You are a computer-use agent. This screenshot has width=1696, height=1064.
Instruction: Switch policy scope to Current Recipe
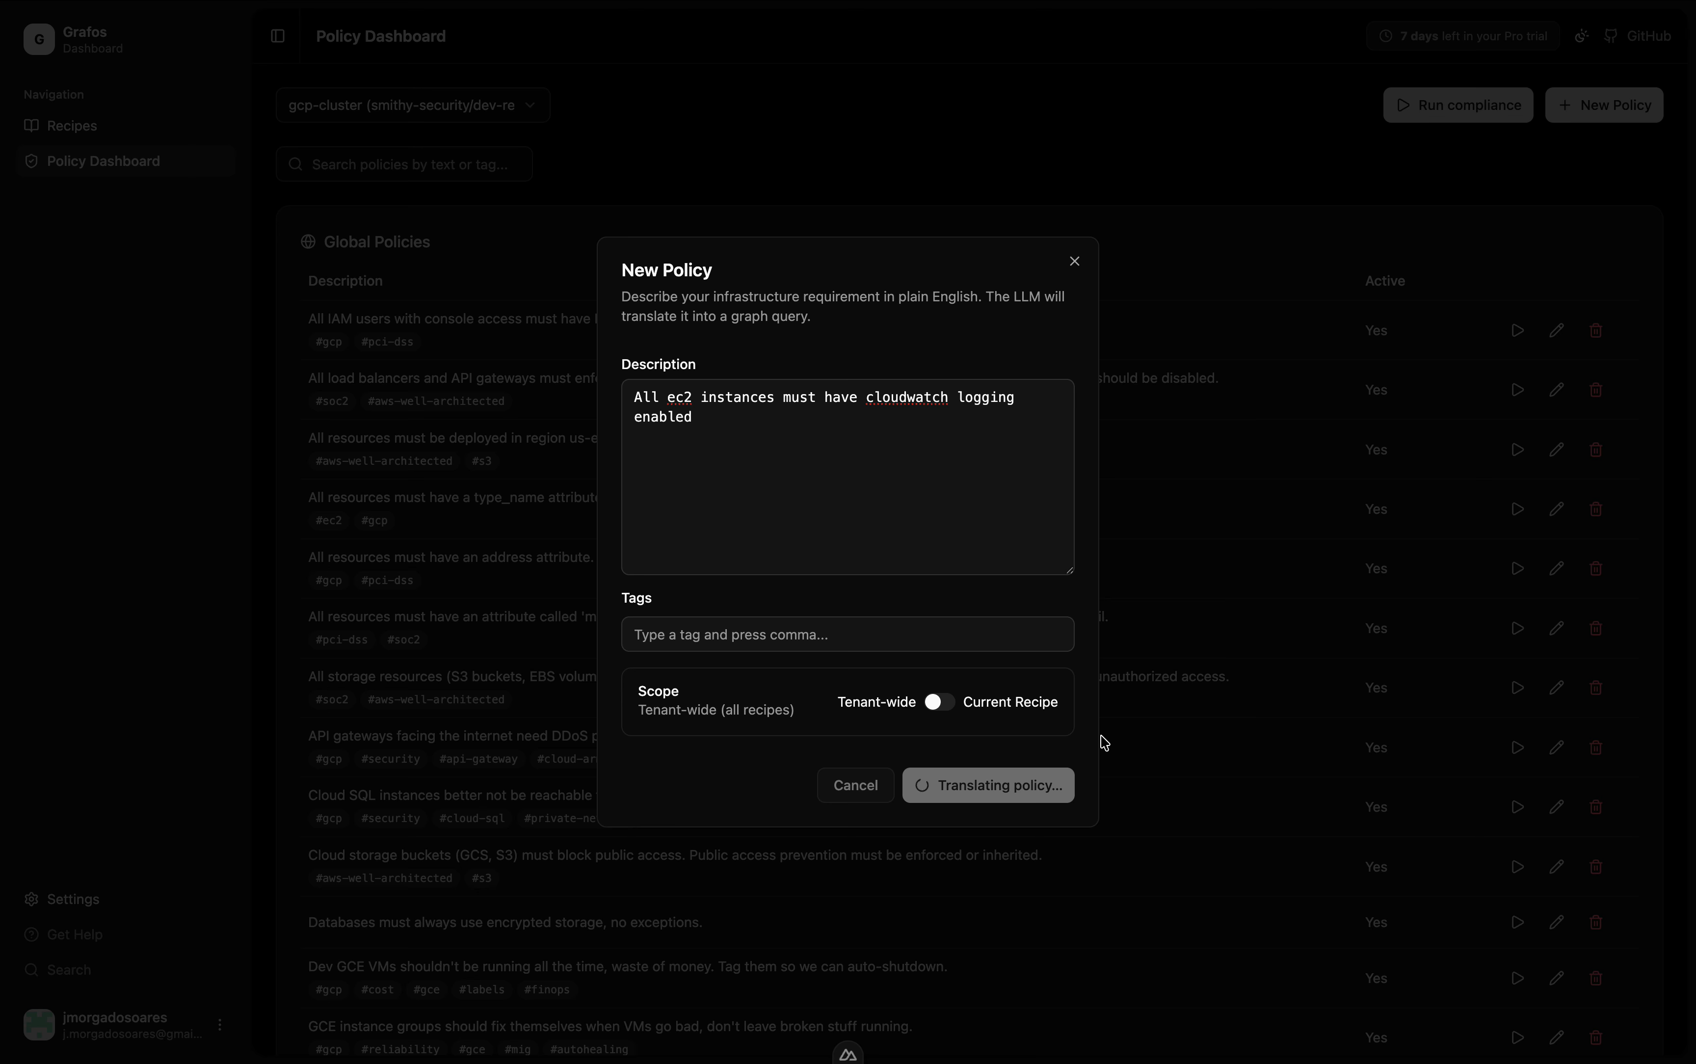point(938,702)
